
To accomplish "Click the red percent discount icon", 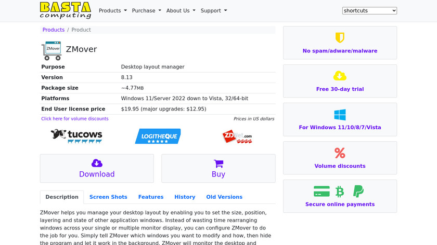I will 340,153.
